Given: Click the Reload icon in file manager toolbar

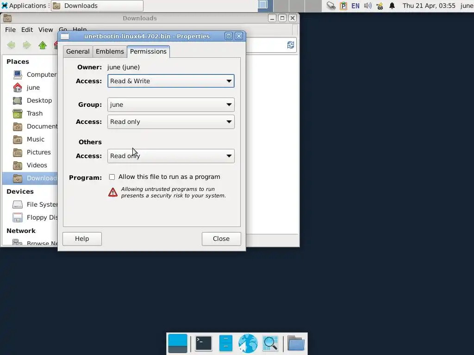Looking at the screenshot, I should click(291, 45).
